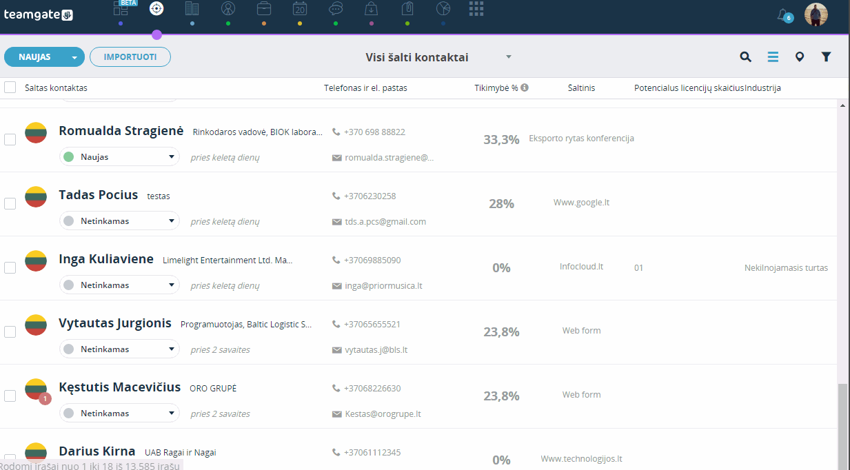Sort by Telefonas ir el. pastas column
This screenshot has height=470, width=850.
[365, 88]
